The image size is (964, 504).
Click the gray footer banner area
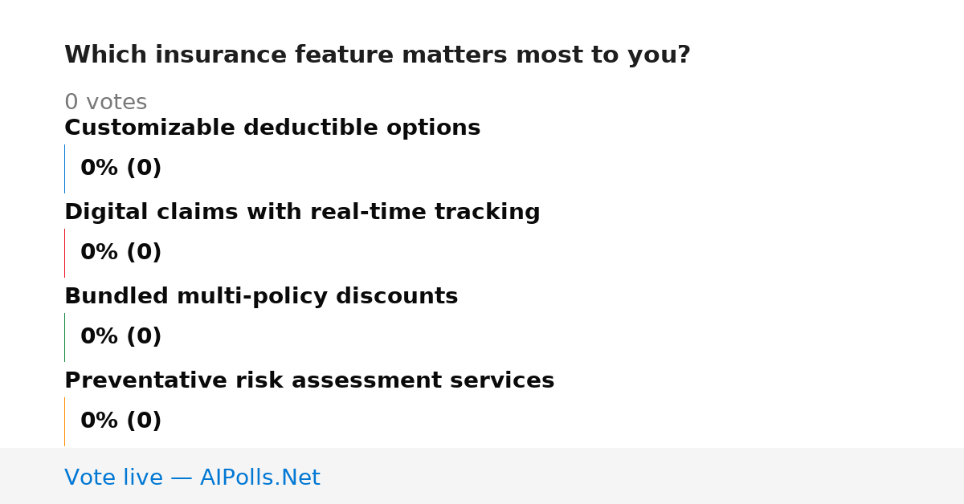pos(482,476)
